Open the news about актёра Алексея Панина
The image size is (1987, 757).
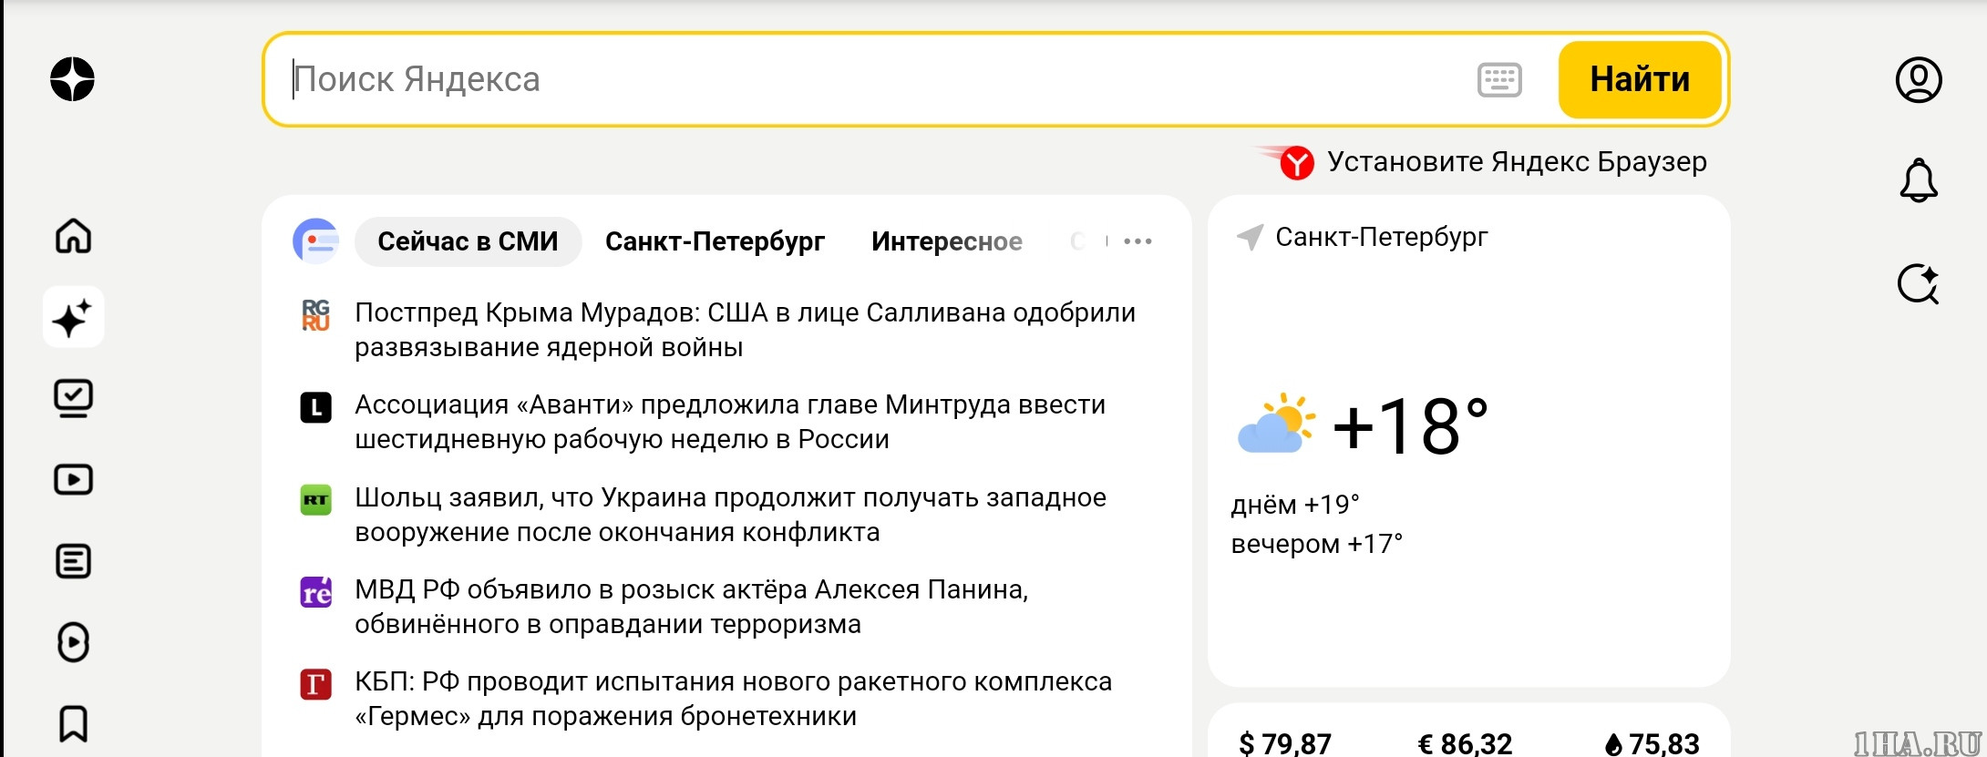[x=691, y=607]
